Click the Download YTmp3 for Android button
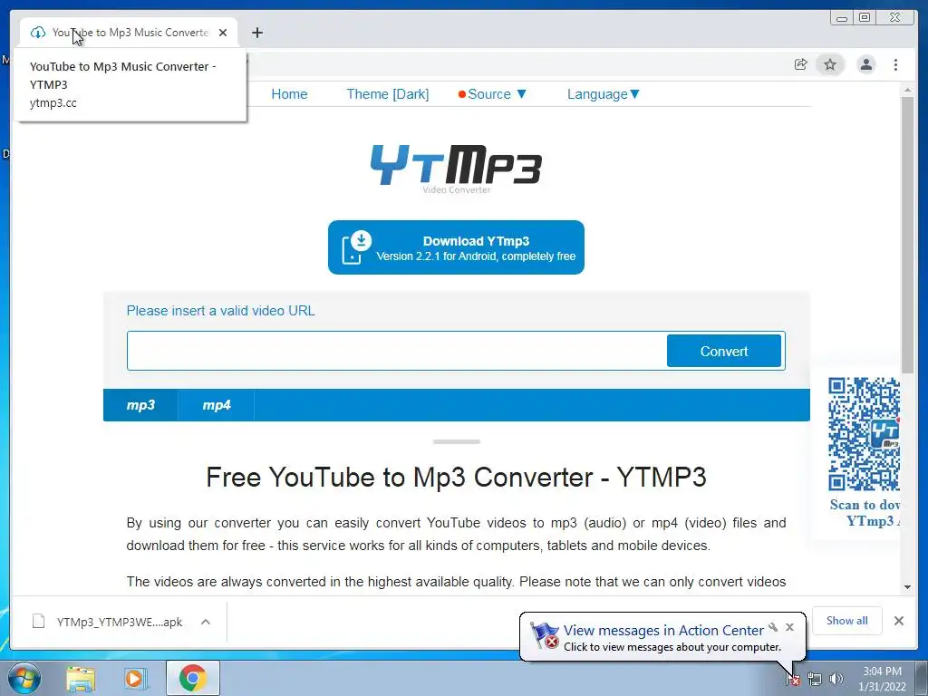928x696 pixels. (x=457, y=247)
